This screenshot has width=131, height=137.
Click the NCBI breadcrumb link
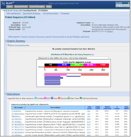(5, 10)
